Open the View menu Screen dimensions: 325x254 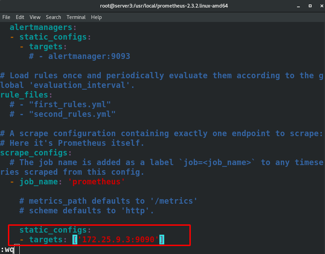pos(35,17)
